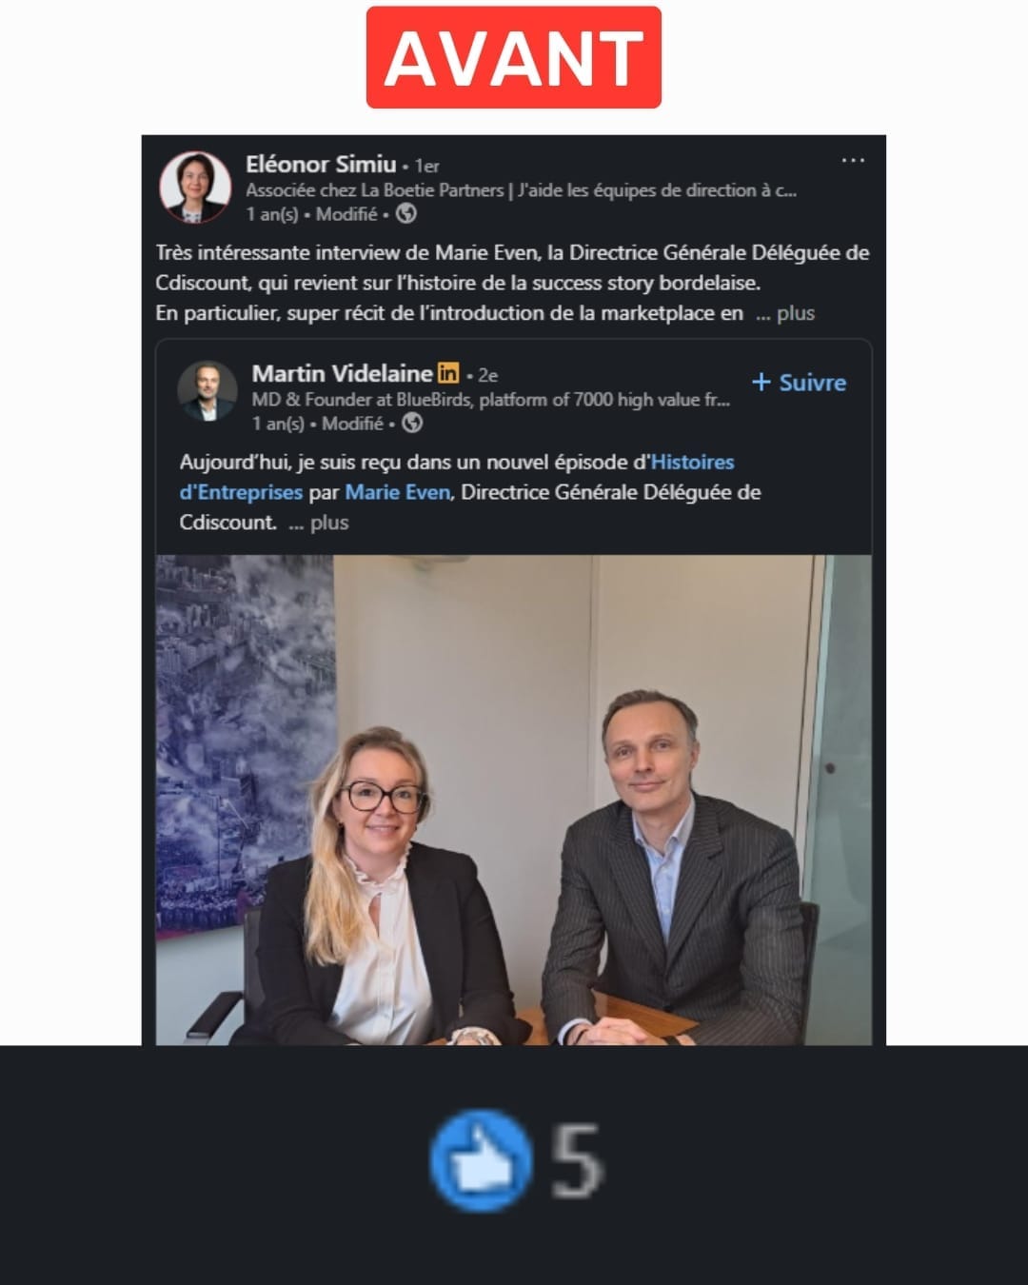Screen dimensions: 1028x1285
Task: Click the globe visibility icon under Eléonor's name
Action: pos(406,214)
